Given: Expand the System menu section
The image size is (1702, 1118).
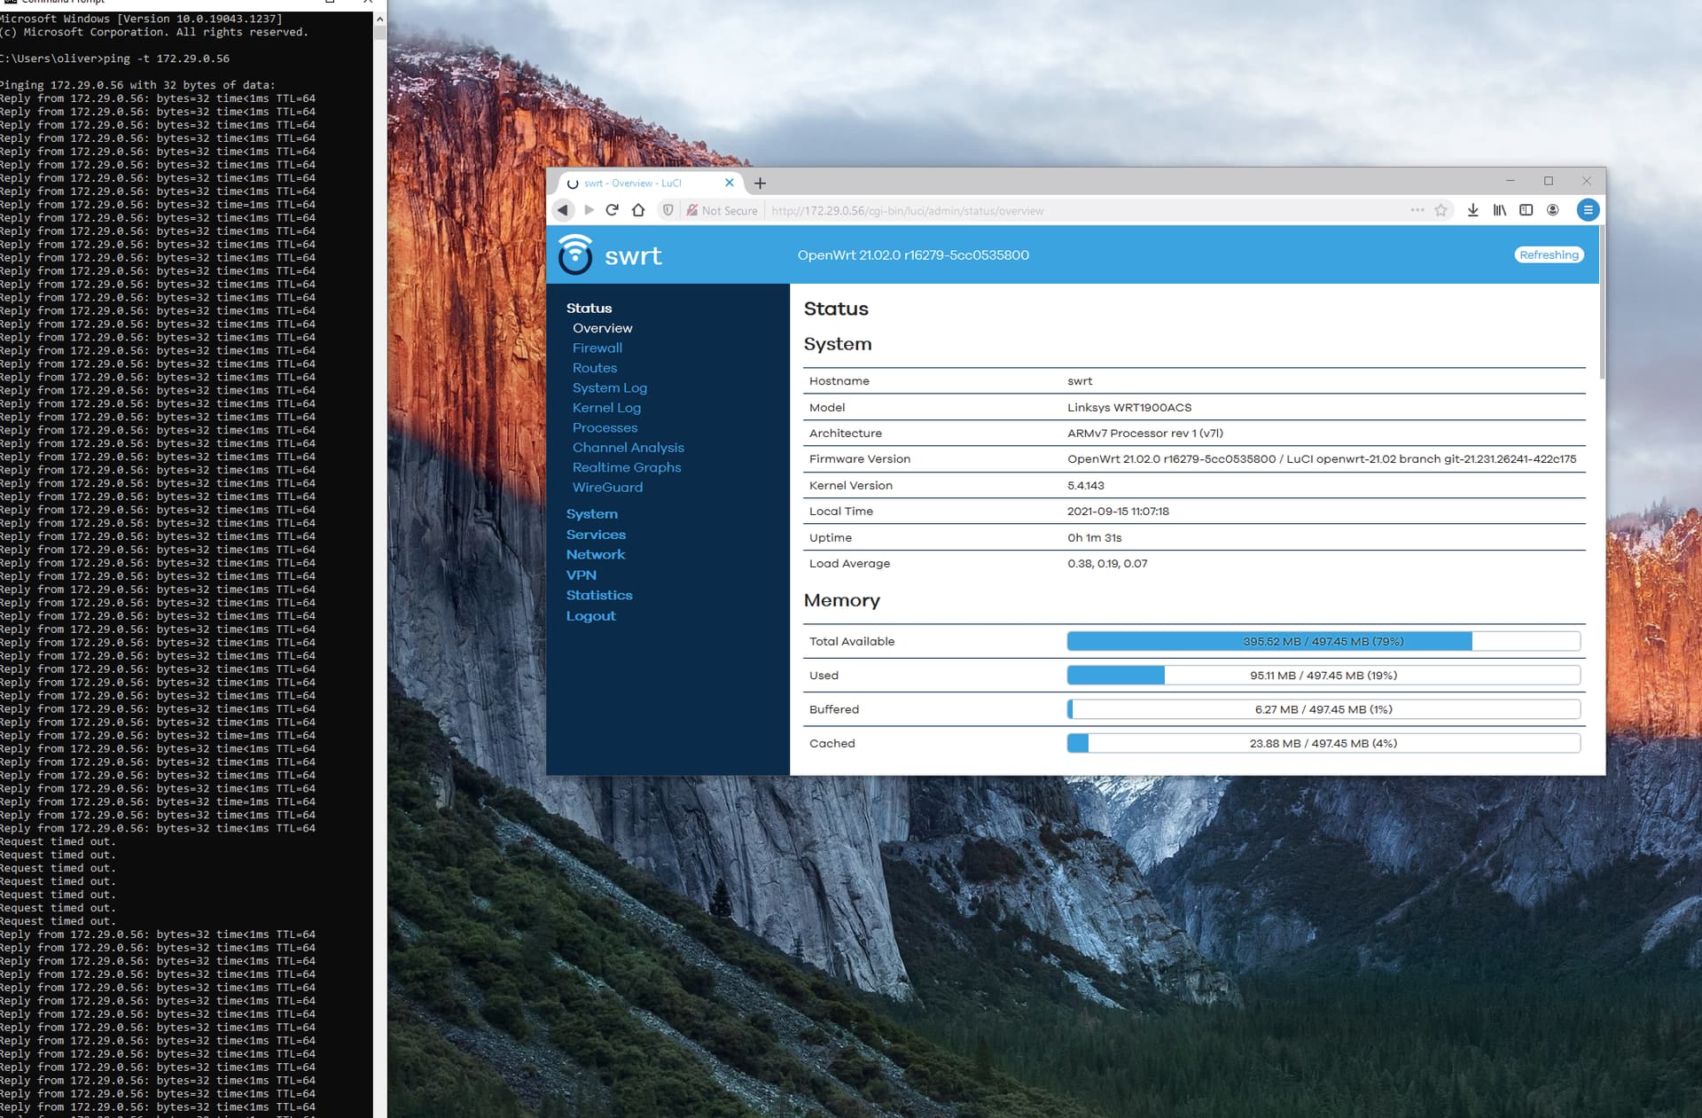Looking at the screenshot, I should 592,514.
